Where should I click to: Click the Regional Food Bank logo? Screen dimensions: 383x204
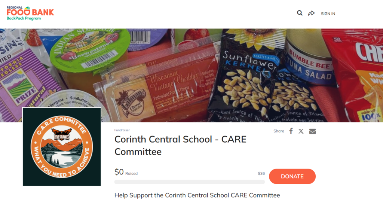click(x=30, y=13)
